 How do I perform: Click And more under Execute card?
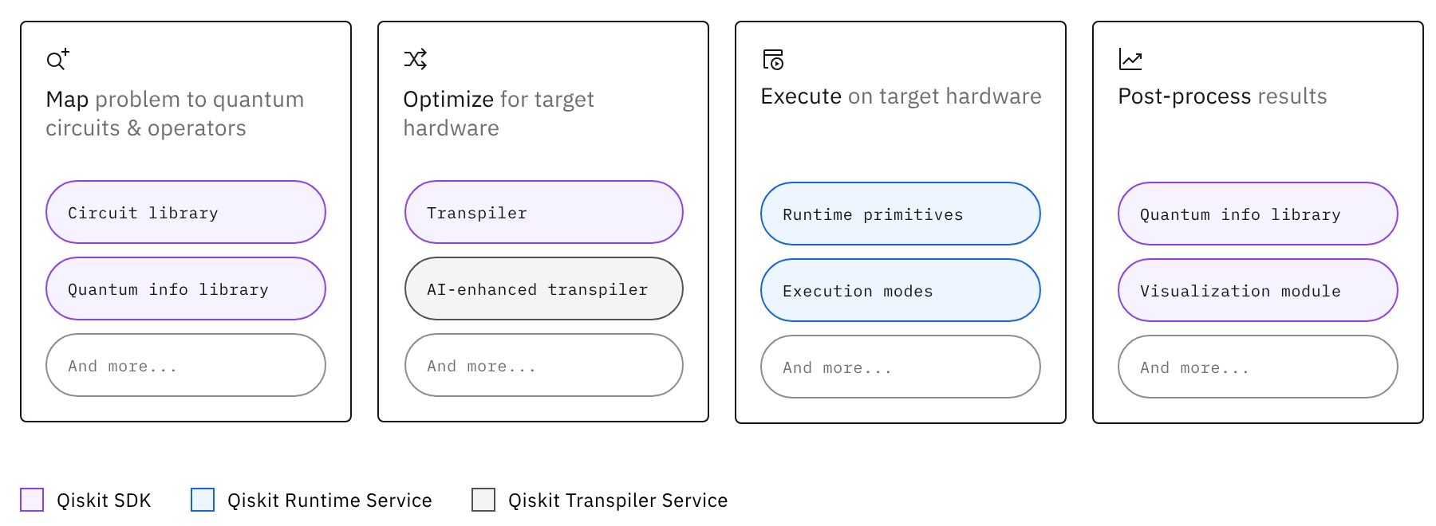pos(901,367)
